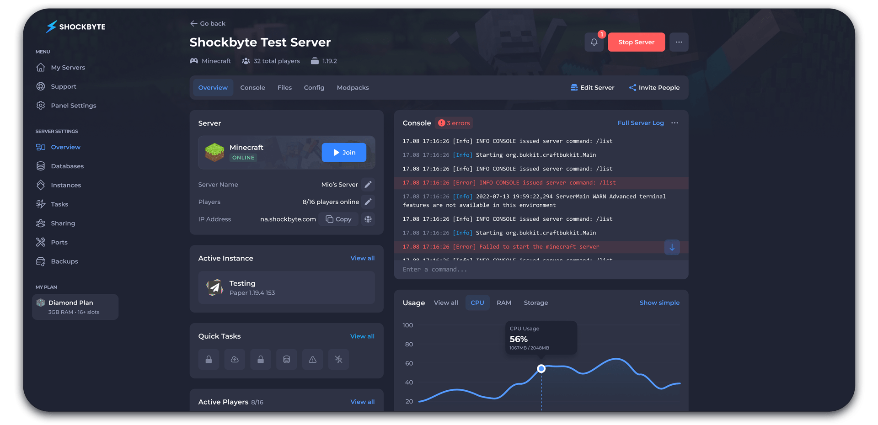Click the cloud upload quick task icon

point(235,360)
